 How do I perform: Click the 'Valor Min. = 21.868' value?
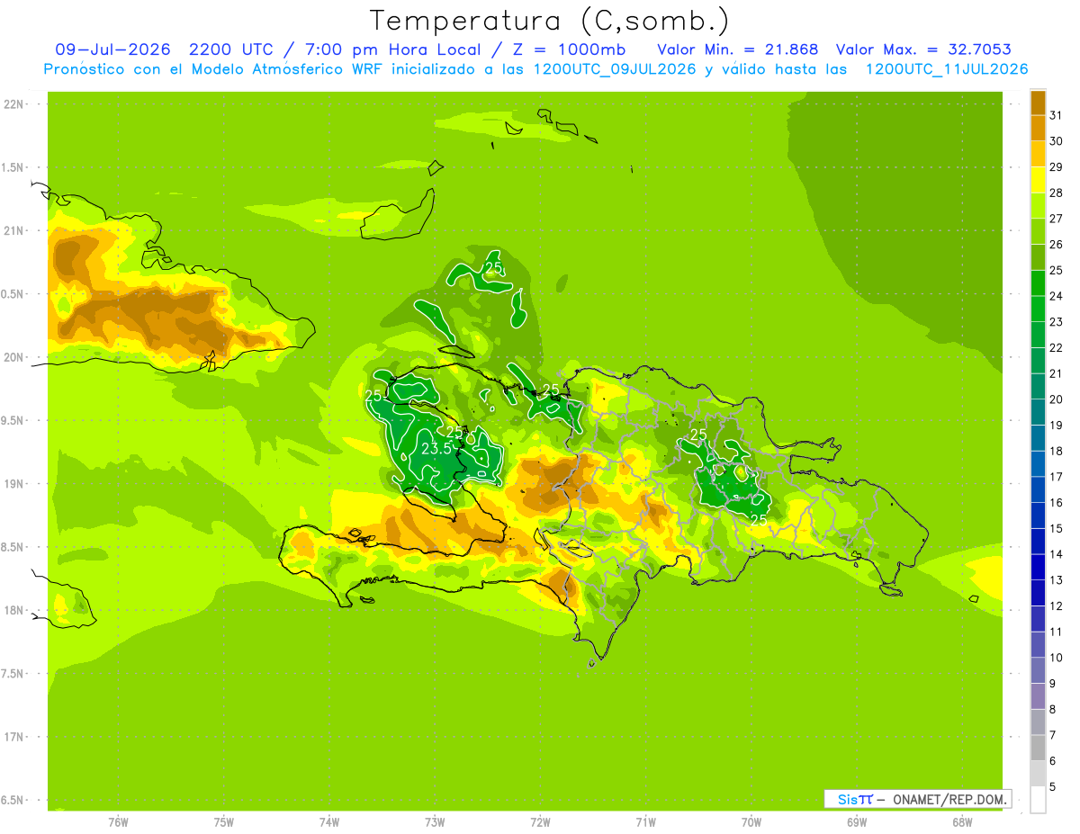click(738, 49)
